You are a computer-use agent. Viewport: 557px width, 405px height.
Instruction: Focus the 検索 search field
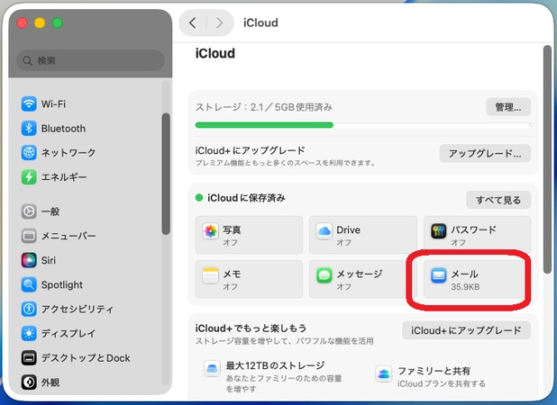pyautogui.click(x=90, y=60)
